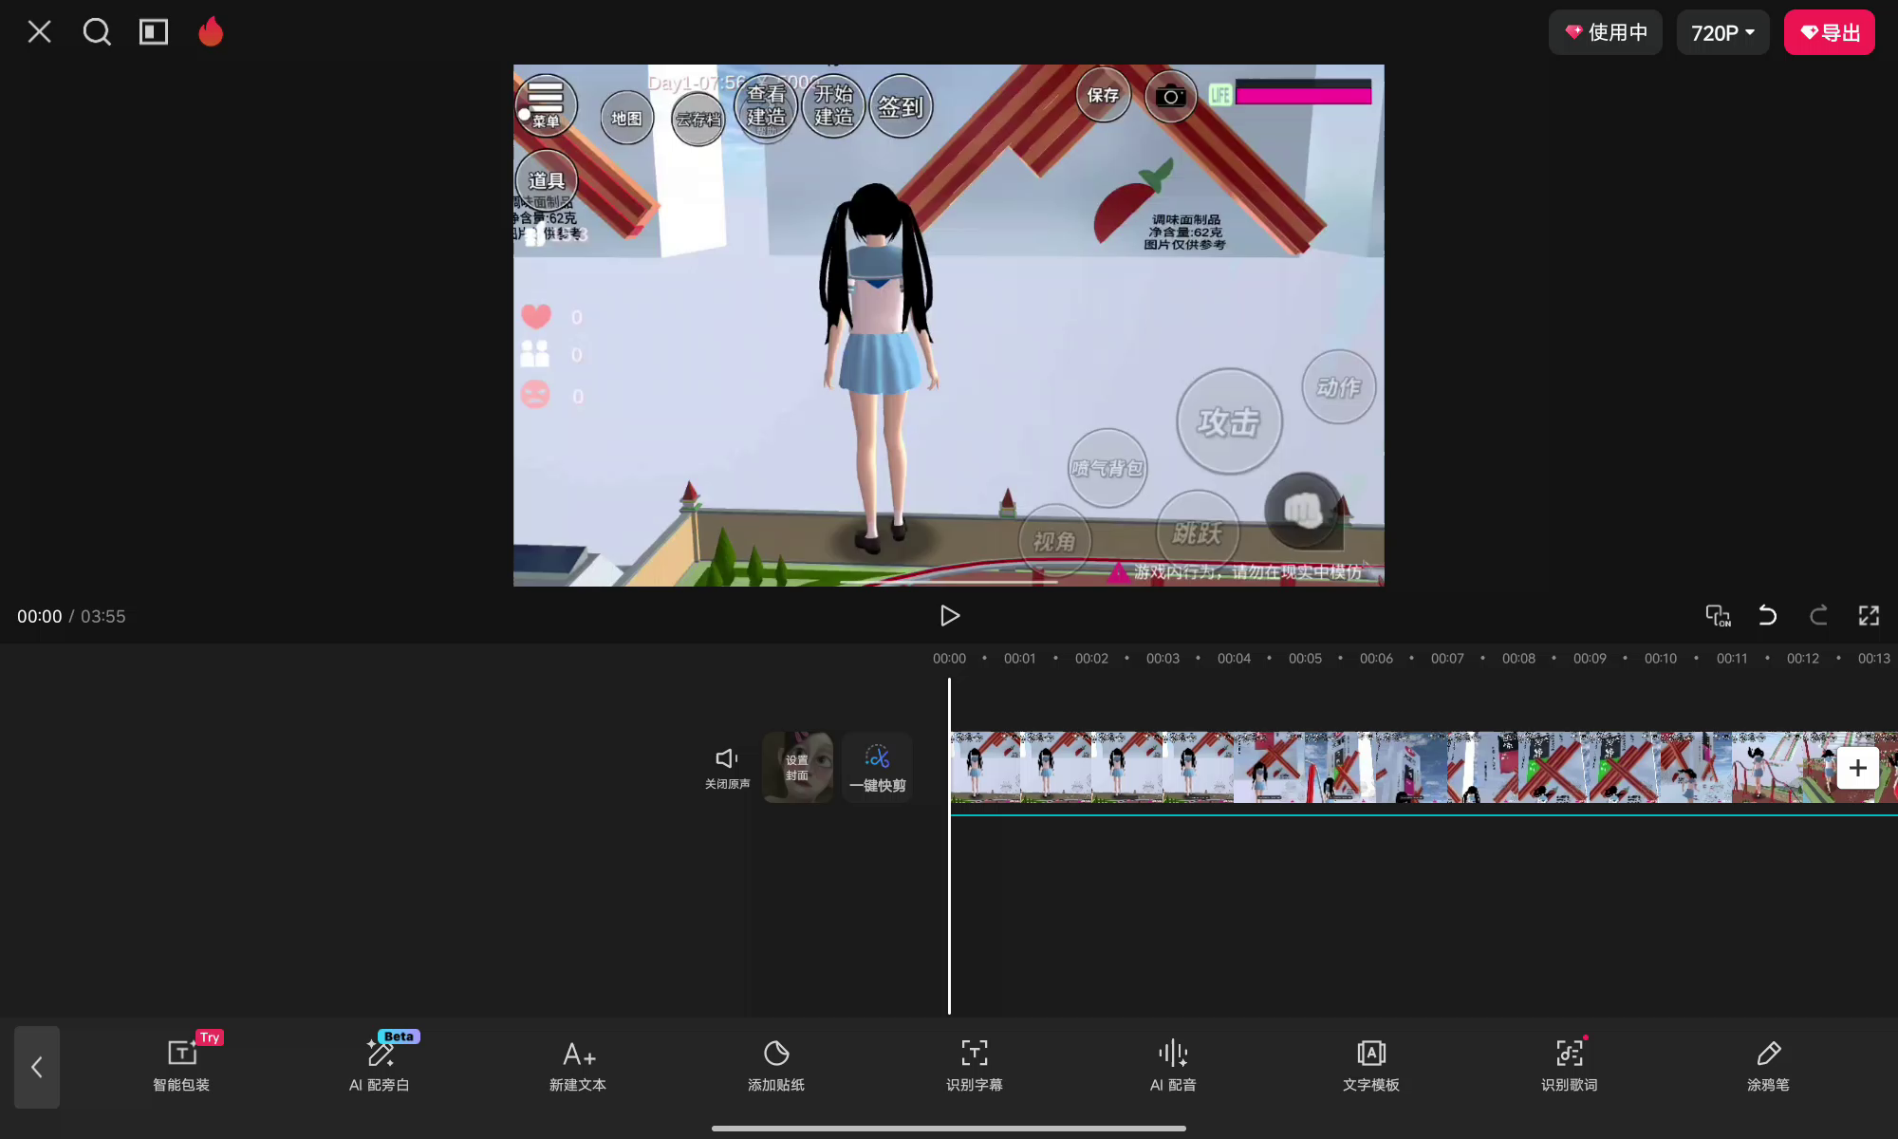Open the search magnifier icon
The height and width of the screenshot is (1139, 1898).
point(97,32)
